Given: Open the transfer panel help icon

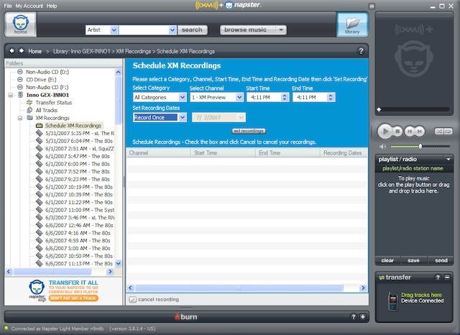Looking at the screenshot, I should pos(438,277).
